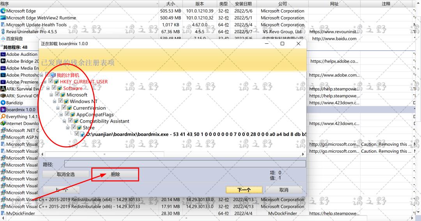
Task: Collapse the Windows NT tree node
Action: [55, 102]
